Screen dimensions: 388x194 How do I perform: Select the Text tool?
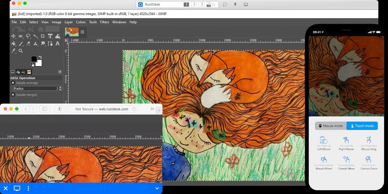coord(58,44)
